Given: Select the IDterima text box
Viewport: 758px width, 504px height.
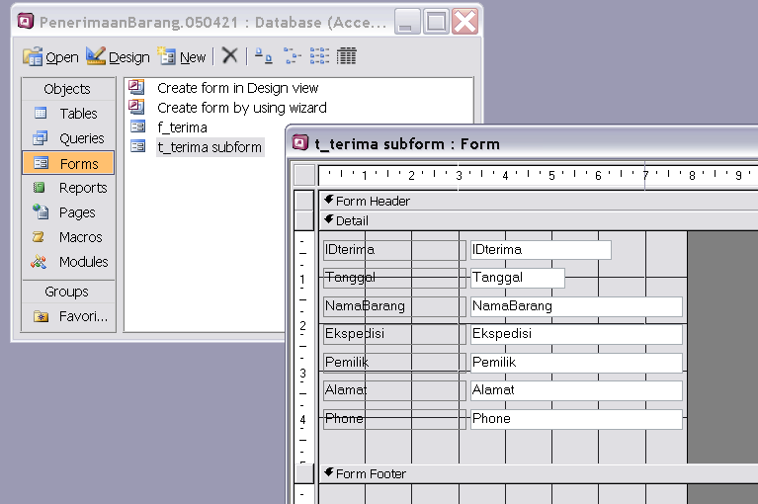Looking at the screenshot, I should click(541, 250).
